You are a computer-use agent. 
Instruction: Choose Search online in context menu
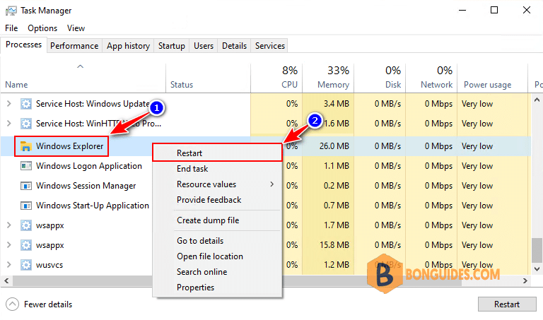point(217,272)
